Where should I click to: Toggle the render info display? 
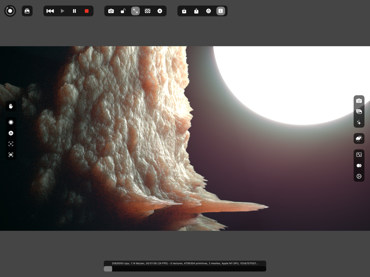click(x=220, y=11)
